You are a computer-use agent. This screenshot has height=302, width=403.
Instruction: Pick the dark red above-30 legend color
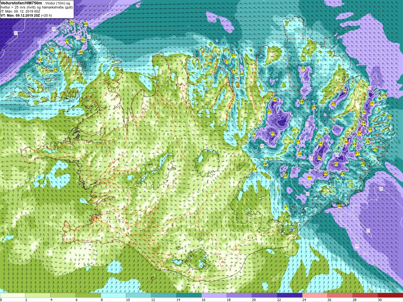click(390, 295)
